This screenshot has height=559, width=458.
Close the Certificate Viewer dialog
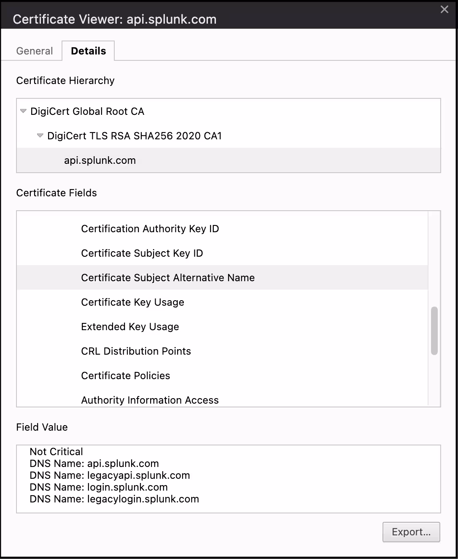[x=444, y=9]
